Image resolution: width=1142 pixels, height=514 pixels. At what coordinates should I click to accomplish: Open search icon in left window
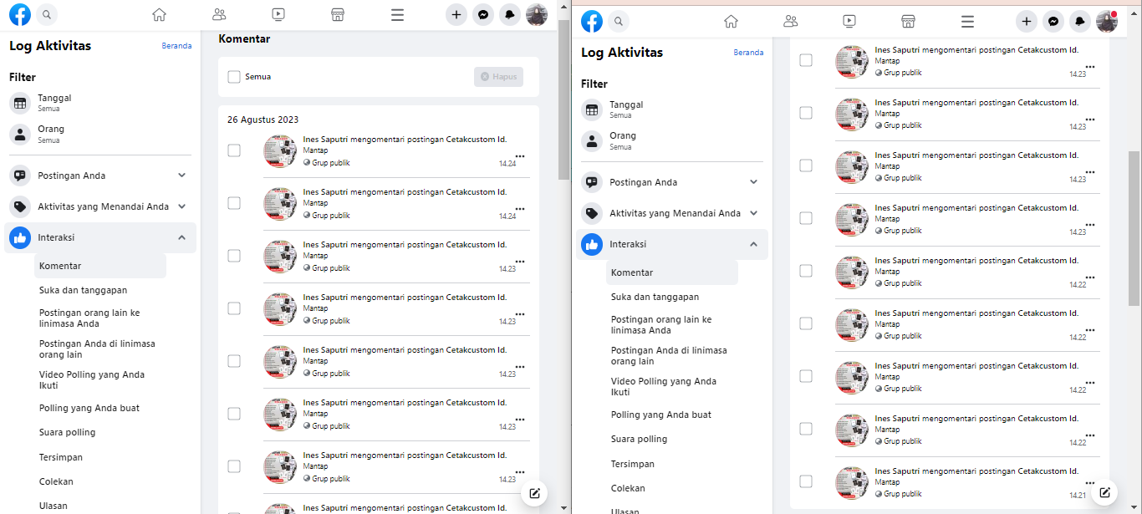pyautogui.click(x=47, y=14)
